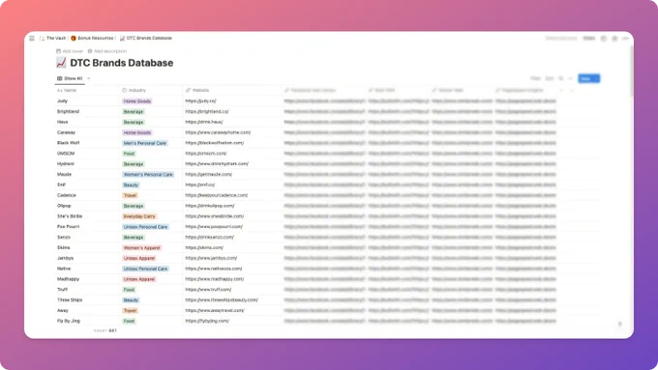Image resolution: width=658 pixels, height=370 pixels.
Task: Go to The Vault breadcrumb
Action: pos(56,38)
